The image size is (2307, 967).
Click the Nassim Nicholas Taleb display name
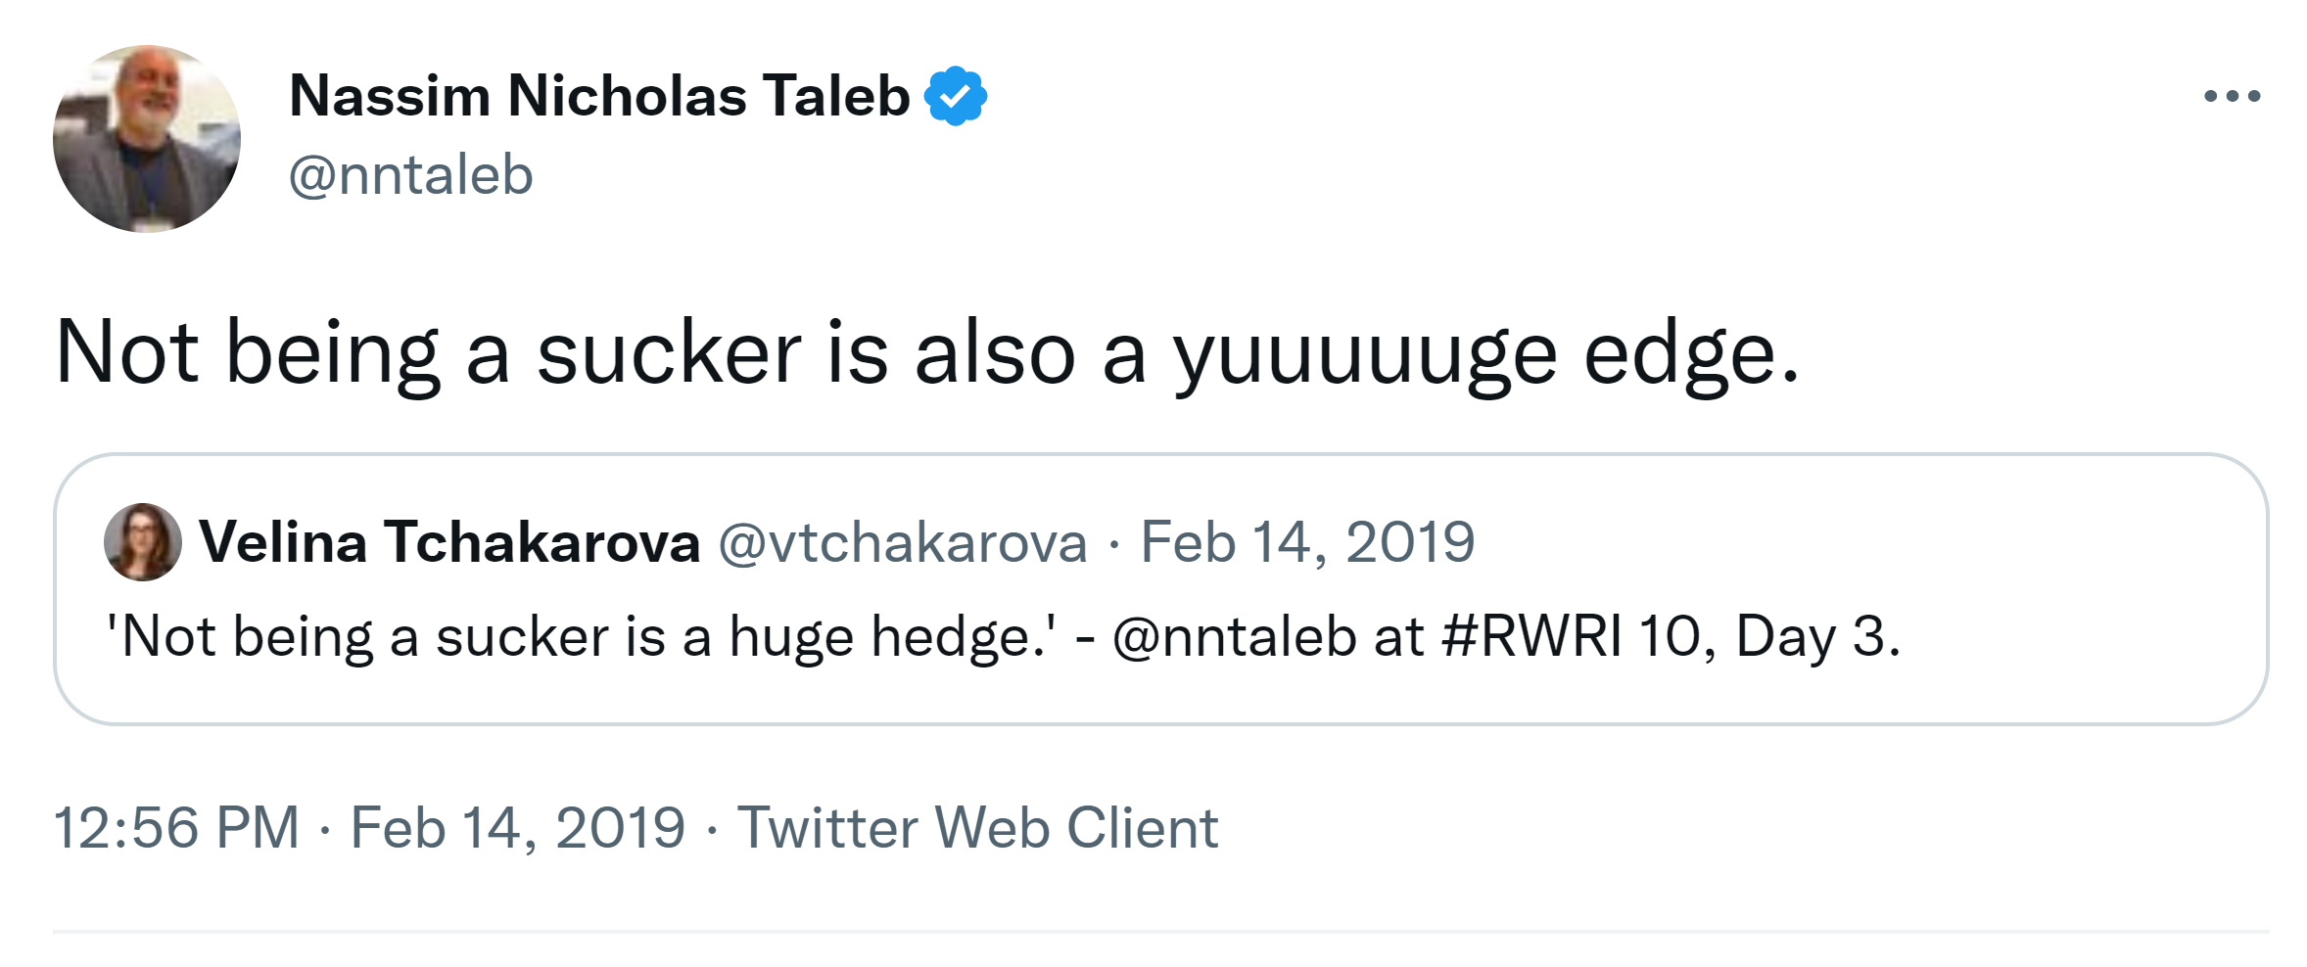(x=599, y=96)
